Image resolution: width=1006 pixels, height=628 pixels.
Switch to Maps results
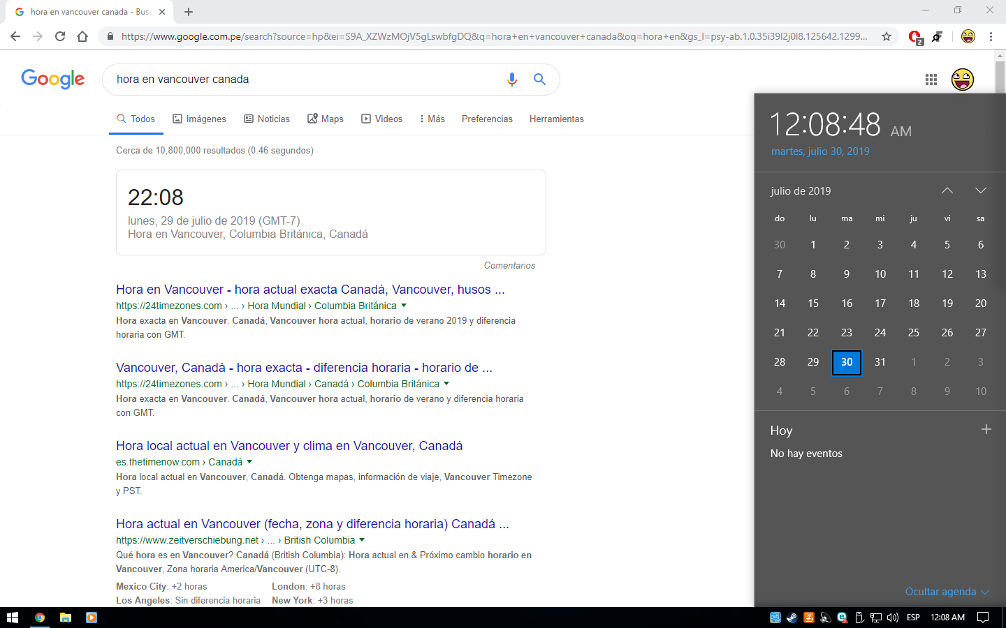tap(326, 119)
